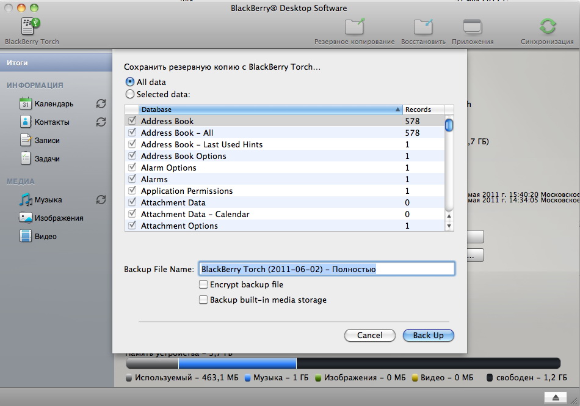The image size is (580, 406).
Task: Click the blue Музыка legend swatch
Action: (x=247, y=378)
